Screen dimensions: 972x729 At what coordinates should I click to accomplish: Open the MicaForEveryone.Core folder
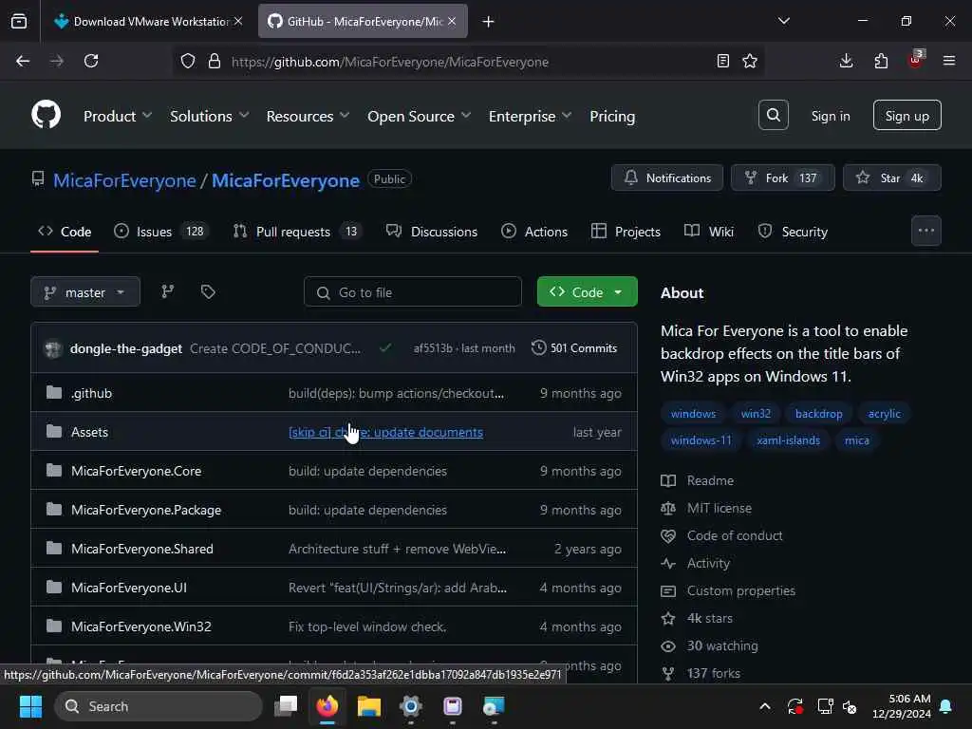pyautogui.click(x=137, y=471)
